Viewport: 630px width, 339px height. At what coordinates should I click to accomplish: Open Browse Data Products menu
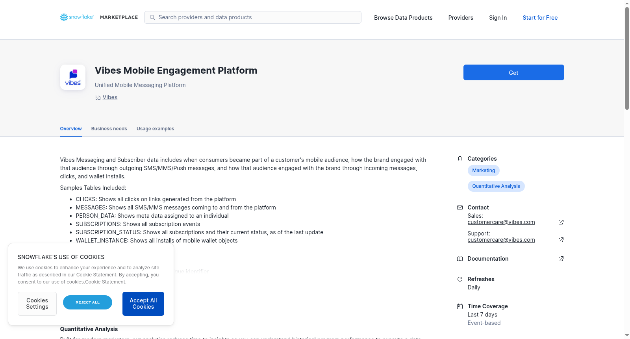pyautogui.click(x=403, y=18)
